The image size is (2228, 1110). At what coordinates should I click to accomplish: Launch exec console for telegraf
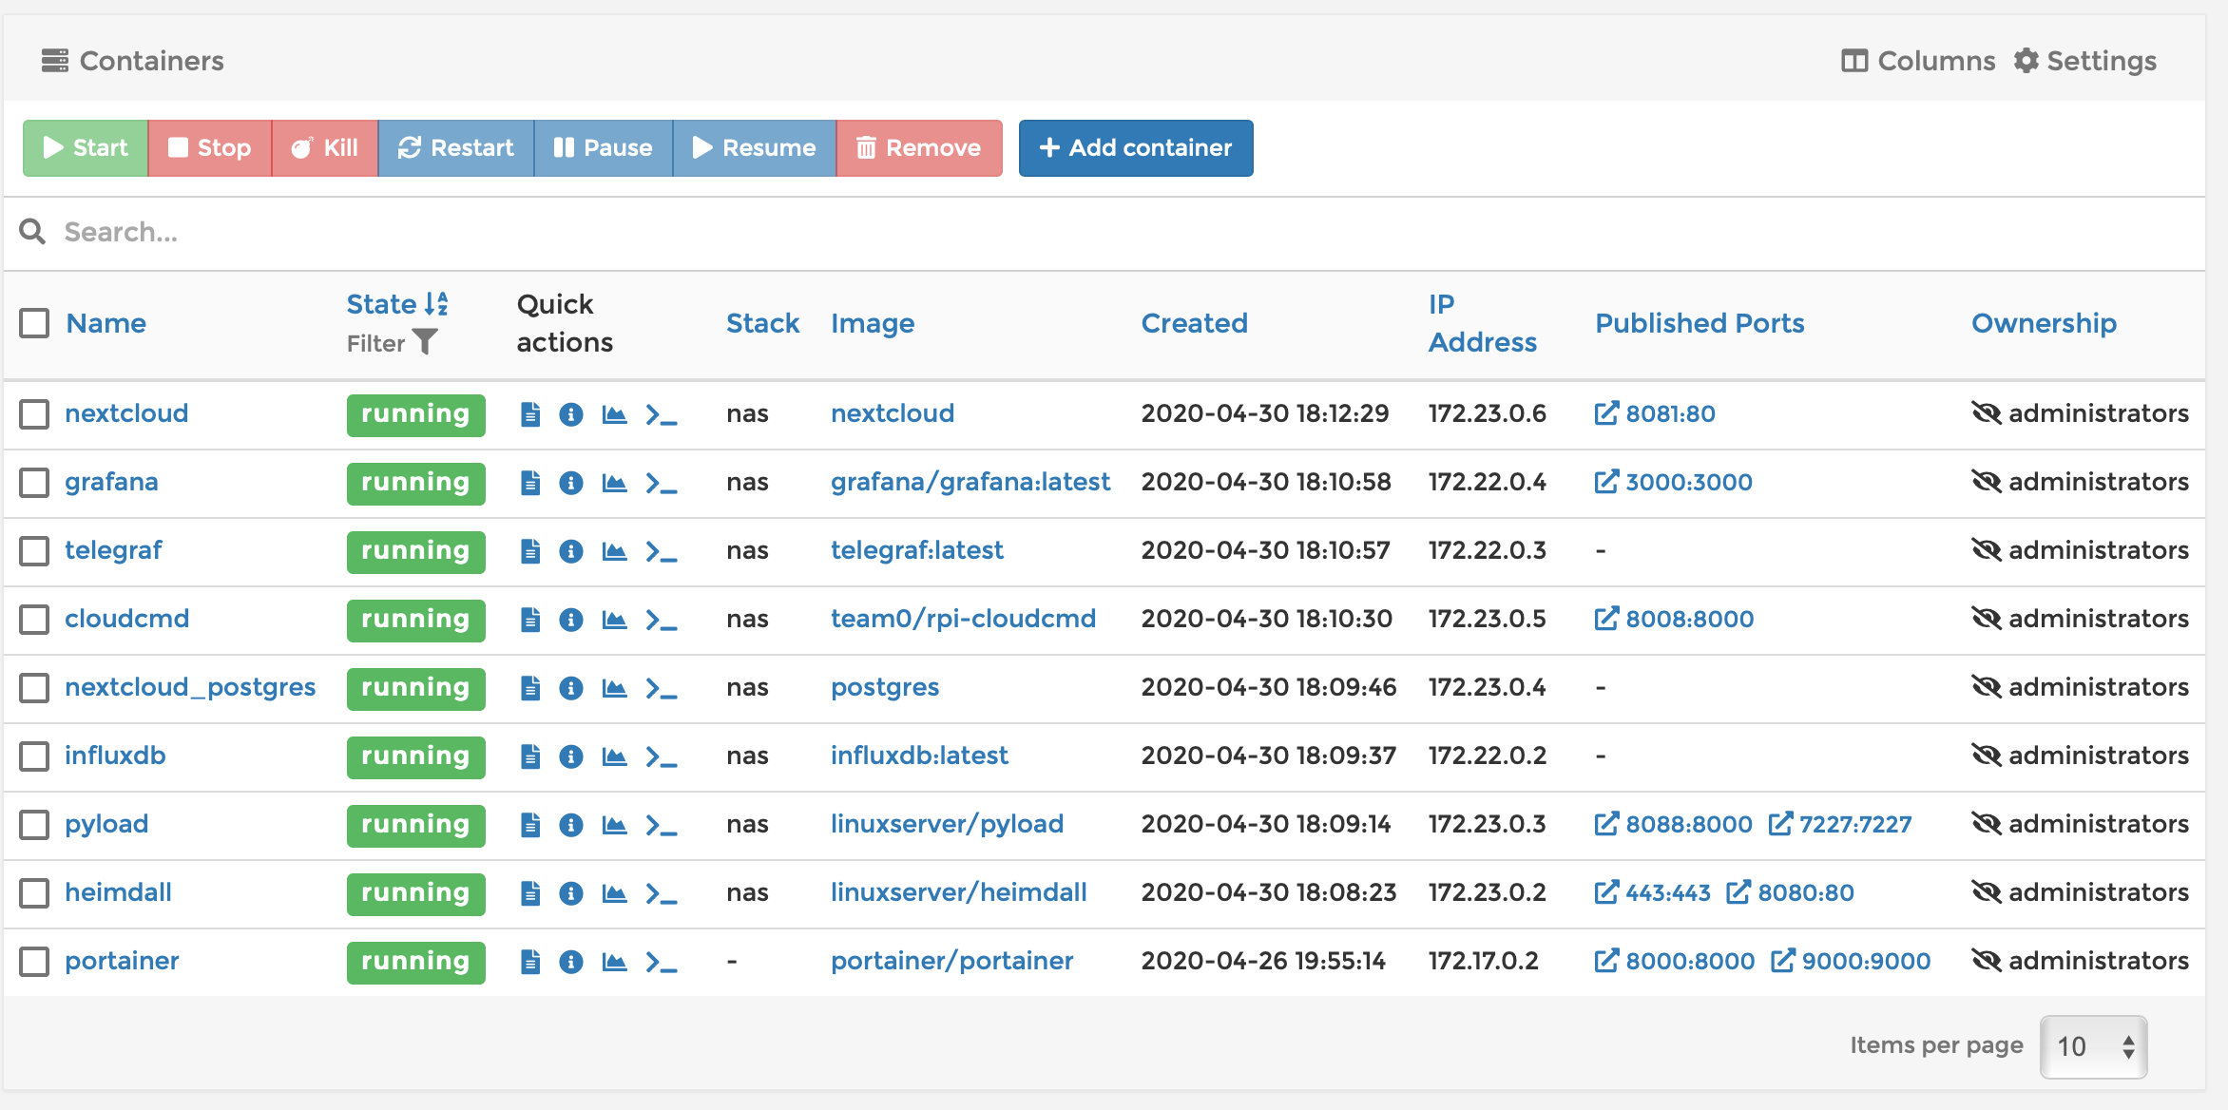tap(663, 551)
